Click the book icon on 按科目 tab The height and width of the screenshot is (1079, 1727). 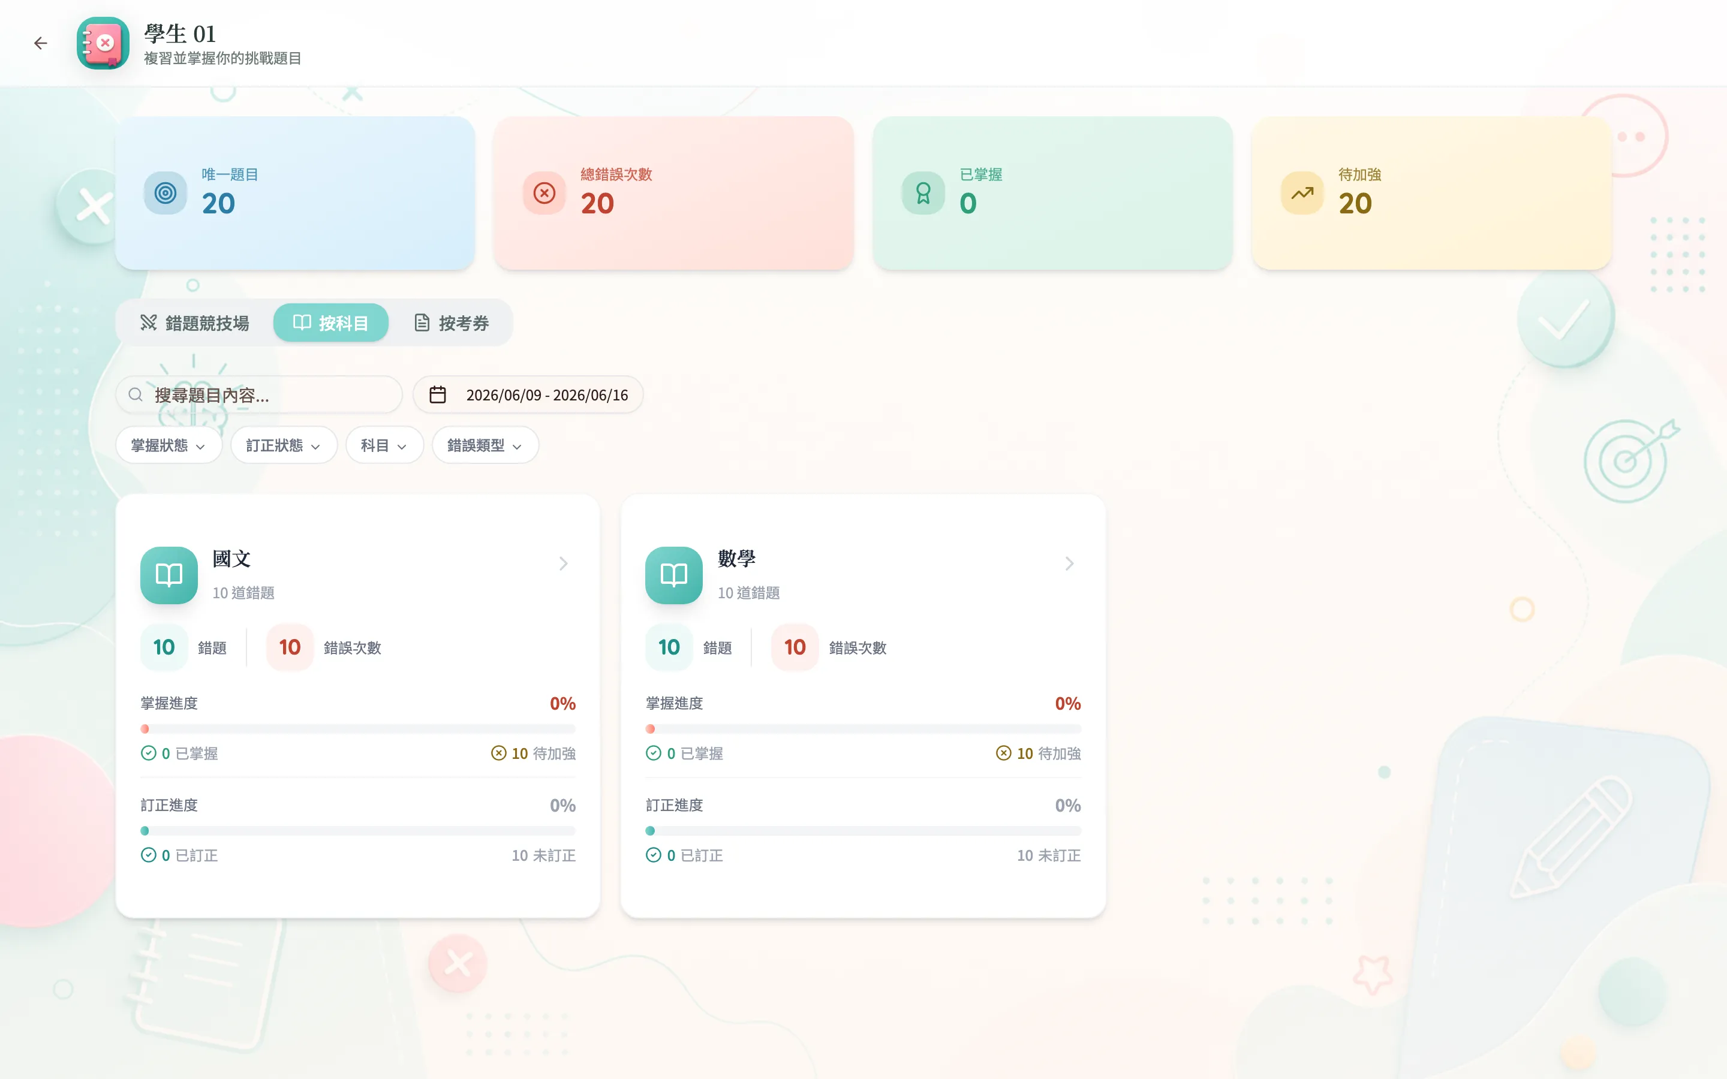coord(302,323)
